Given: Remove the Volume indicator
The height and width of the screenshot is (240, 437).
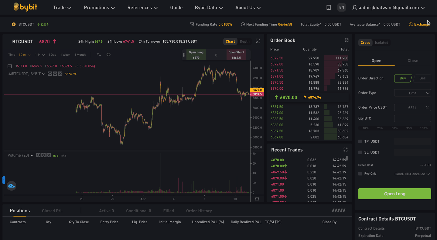Looking at the screenshot, I should coord(49,155).
